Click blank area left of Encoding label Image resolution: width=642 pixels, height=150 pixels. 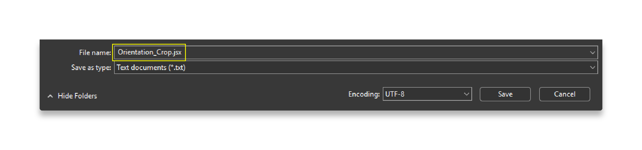pyautogui.click(x=238, y=95)
